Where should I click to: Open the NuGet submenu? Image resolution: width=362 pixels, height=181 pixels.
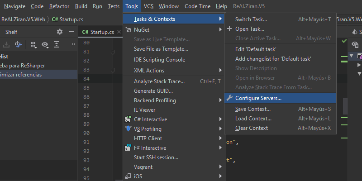[x=173, y=30]
